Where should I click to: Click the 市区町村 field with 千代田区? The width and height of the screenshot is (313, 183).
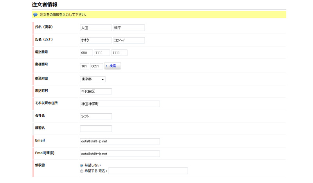point(96,91)
